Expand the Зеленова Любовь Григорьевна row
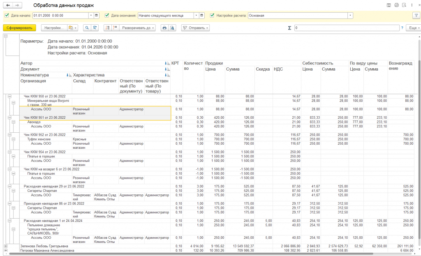Image resolution: width=421 pixels, height=256 pixels. pos(6,246)
